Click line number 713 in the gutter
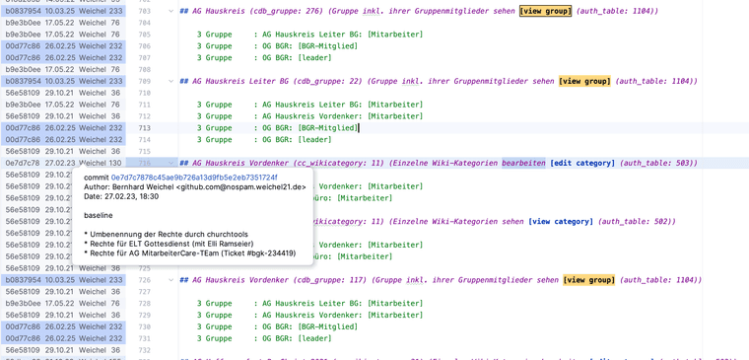This screenshot has width=749, height=360. coord(144,127)
